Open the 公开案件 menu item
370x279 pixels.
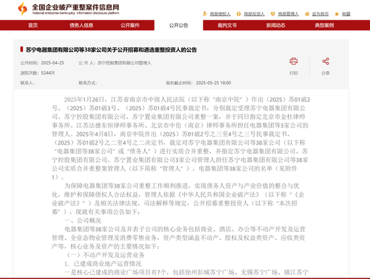pyautogui.click(x=130, y=26)
